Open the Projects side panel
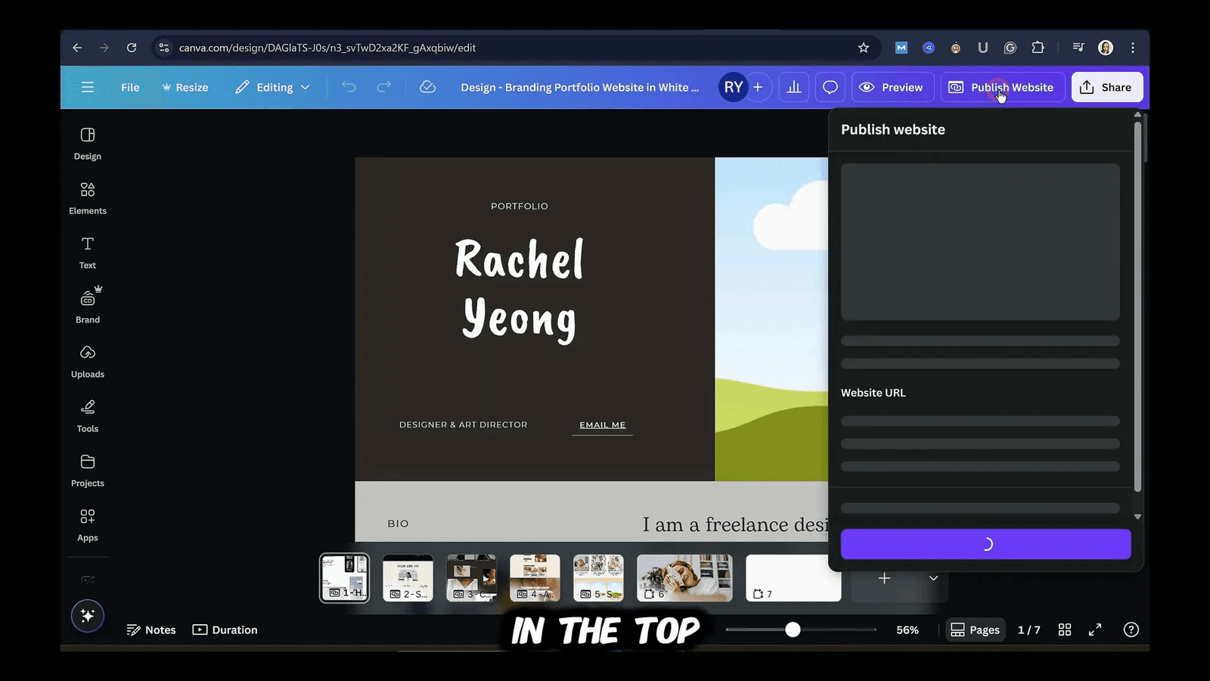 pos(88,471)
